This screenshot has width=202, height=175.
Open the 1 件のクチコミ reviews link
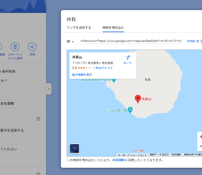tap(103, 68)
